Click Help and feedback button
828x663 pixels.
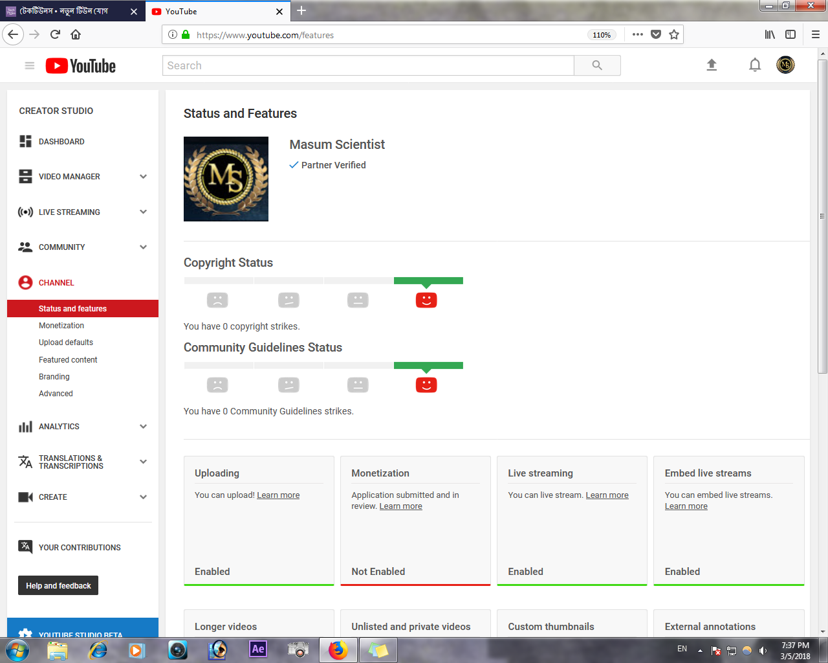pos(58,585)
